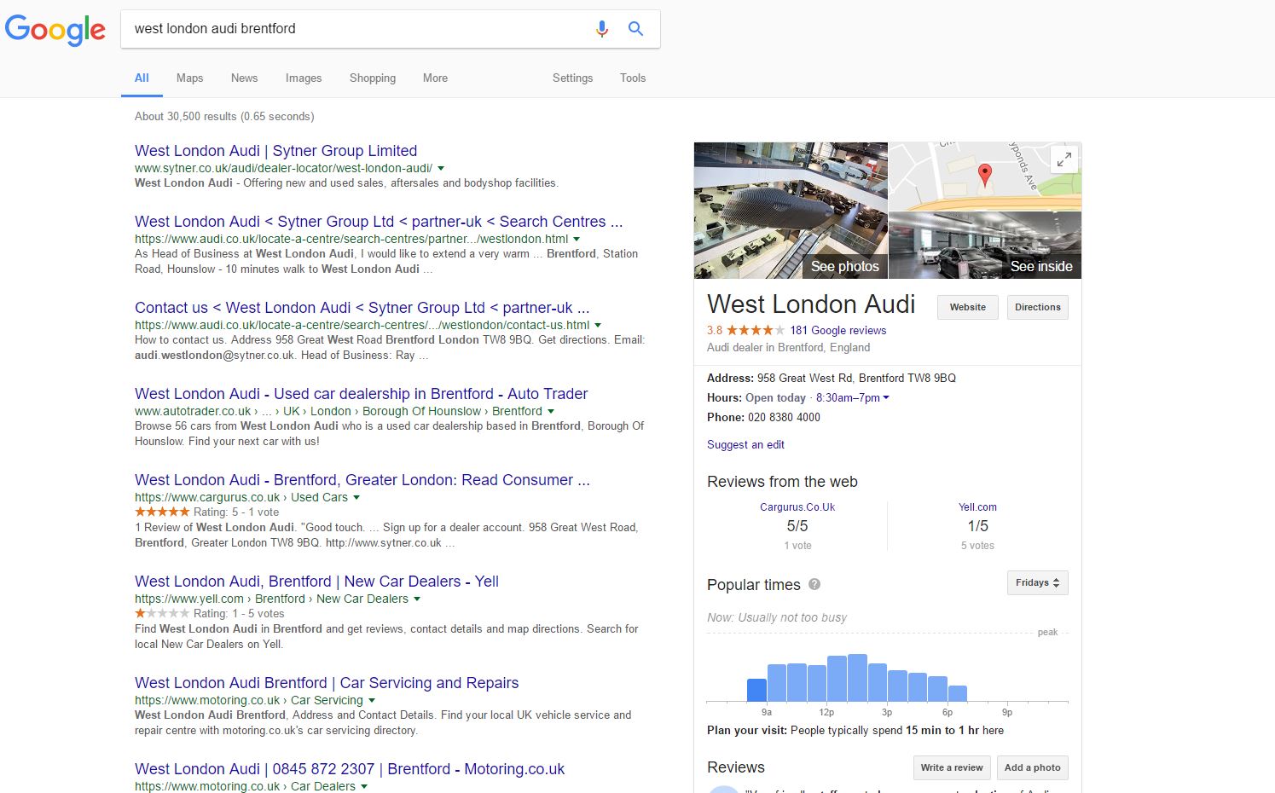The image size is (1275, 793).
Task: Open green arrow beside autotrader.co.uk breadcrumb
Action: click(x=552, y=412)
